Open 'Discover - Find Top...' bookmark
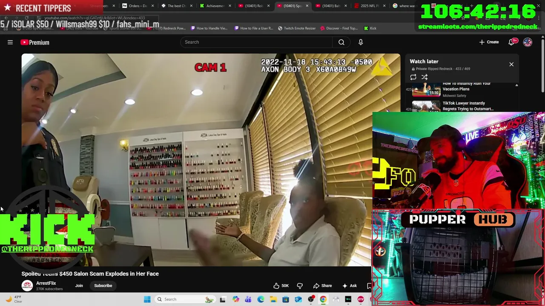 tap(339, 28)
